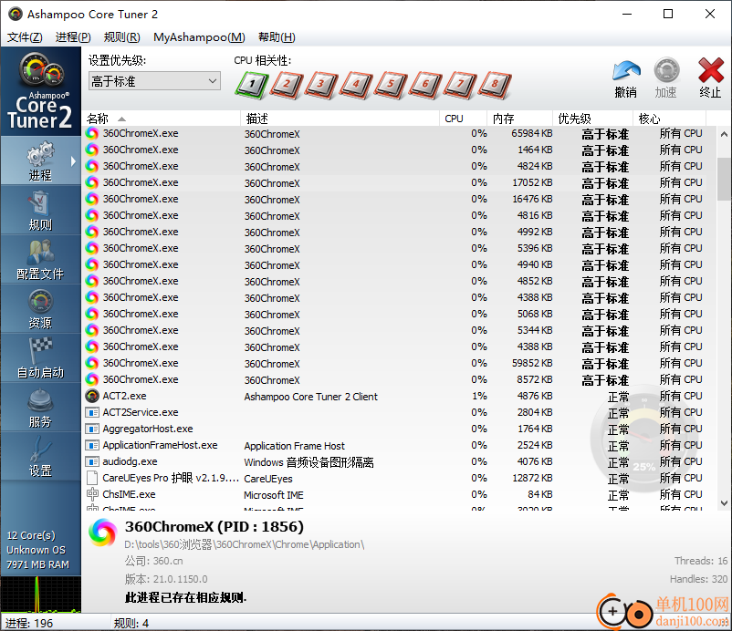Open the MyAshampoo(M) menu

pos(199,37)
